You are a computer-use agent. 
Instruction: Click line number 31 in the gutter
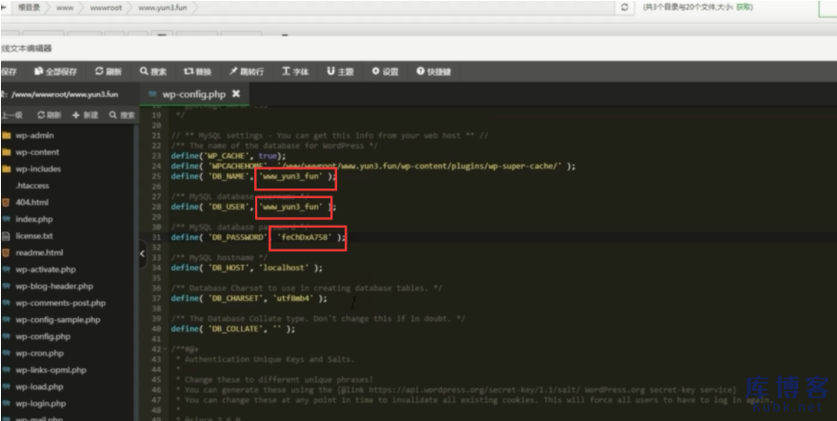(x=156, y=237)
